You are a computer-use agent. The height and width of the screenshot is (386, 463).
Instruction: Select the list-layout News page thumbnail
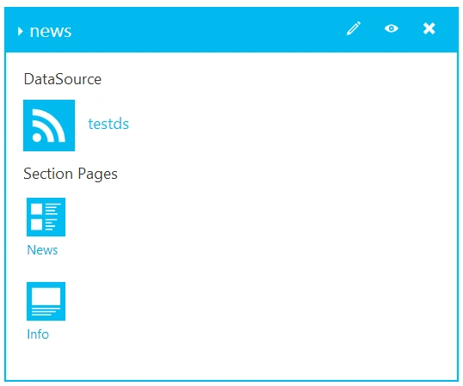(x=46, y=217)
